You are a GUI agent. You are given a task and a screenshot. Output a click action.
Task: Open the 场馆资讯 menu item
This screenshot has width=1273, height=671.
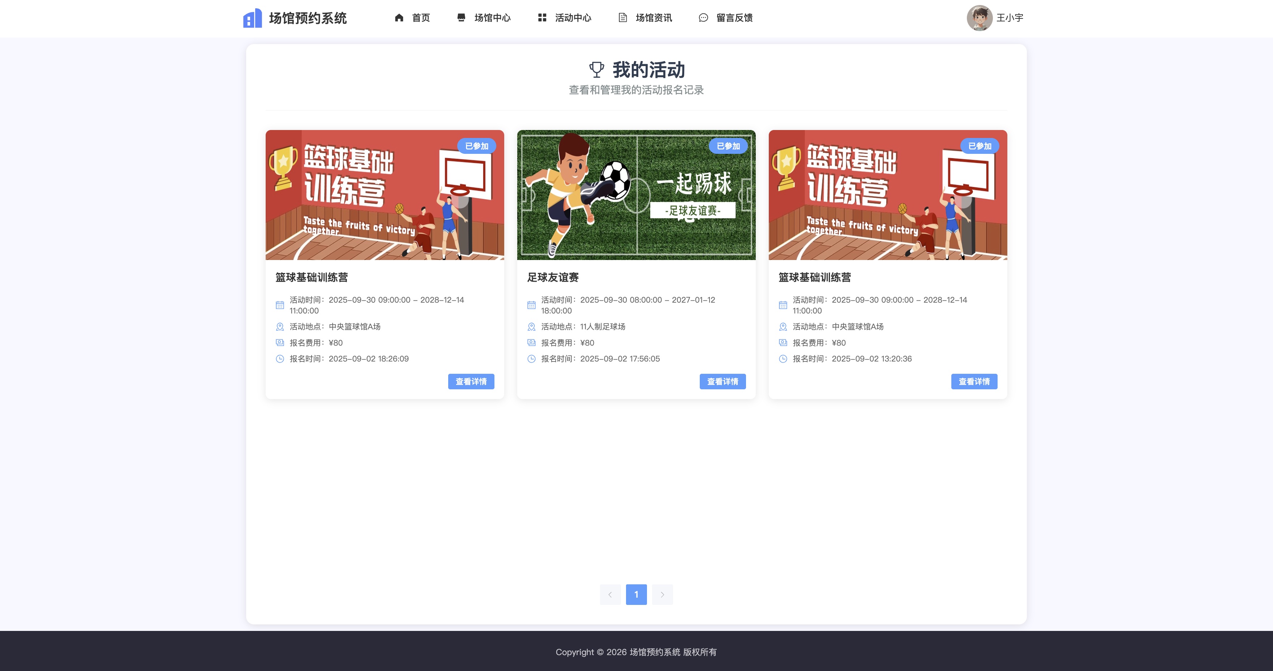click(645, 18)
